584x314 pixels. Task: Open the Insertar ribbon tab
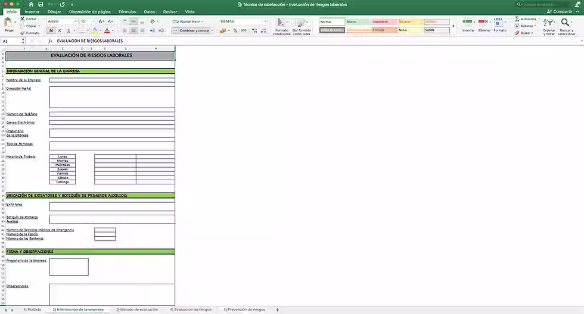pos(32,12)
